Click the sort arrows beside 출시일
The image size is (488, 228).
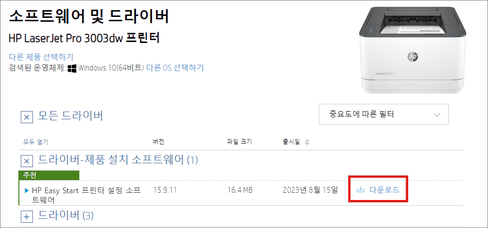307,142
